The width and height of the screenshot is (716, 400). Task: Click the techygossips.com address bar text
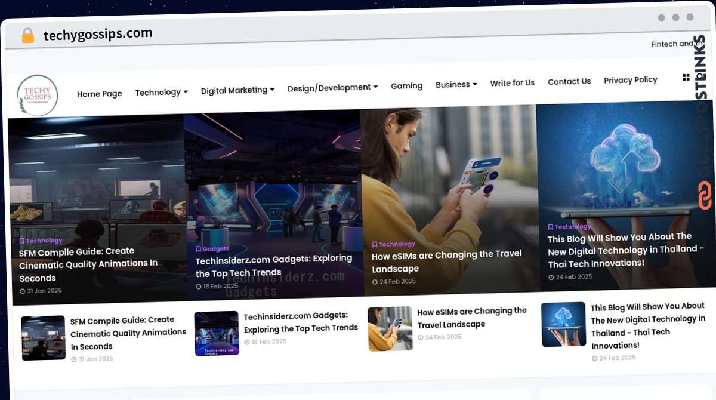pos(98,34)
